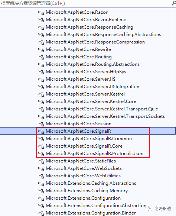Select Microsoft.AspNetCore.Razor reference
Image resolution: width=176 pixels, height=216 pixels.
click(x=76, y=12)
